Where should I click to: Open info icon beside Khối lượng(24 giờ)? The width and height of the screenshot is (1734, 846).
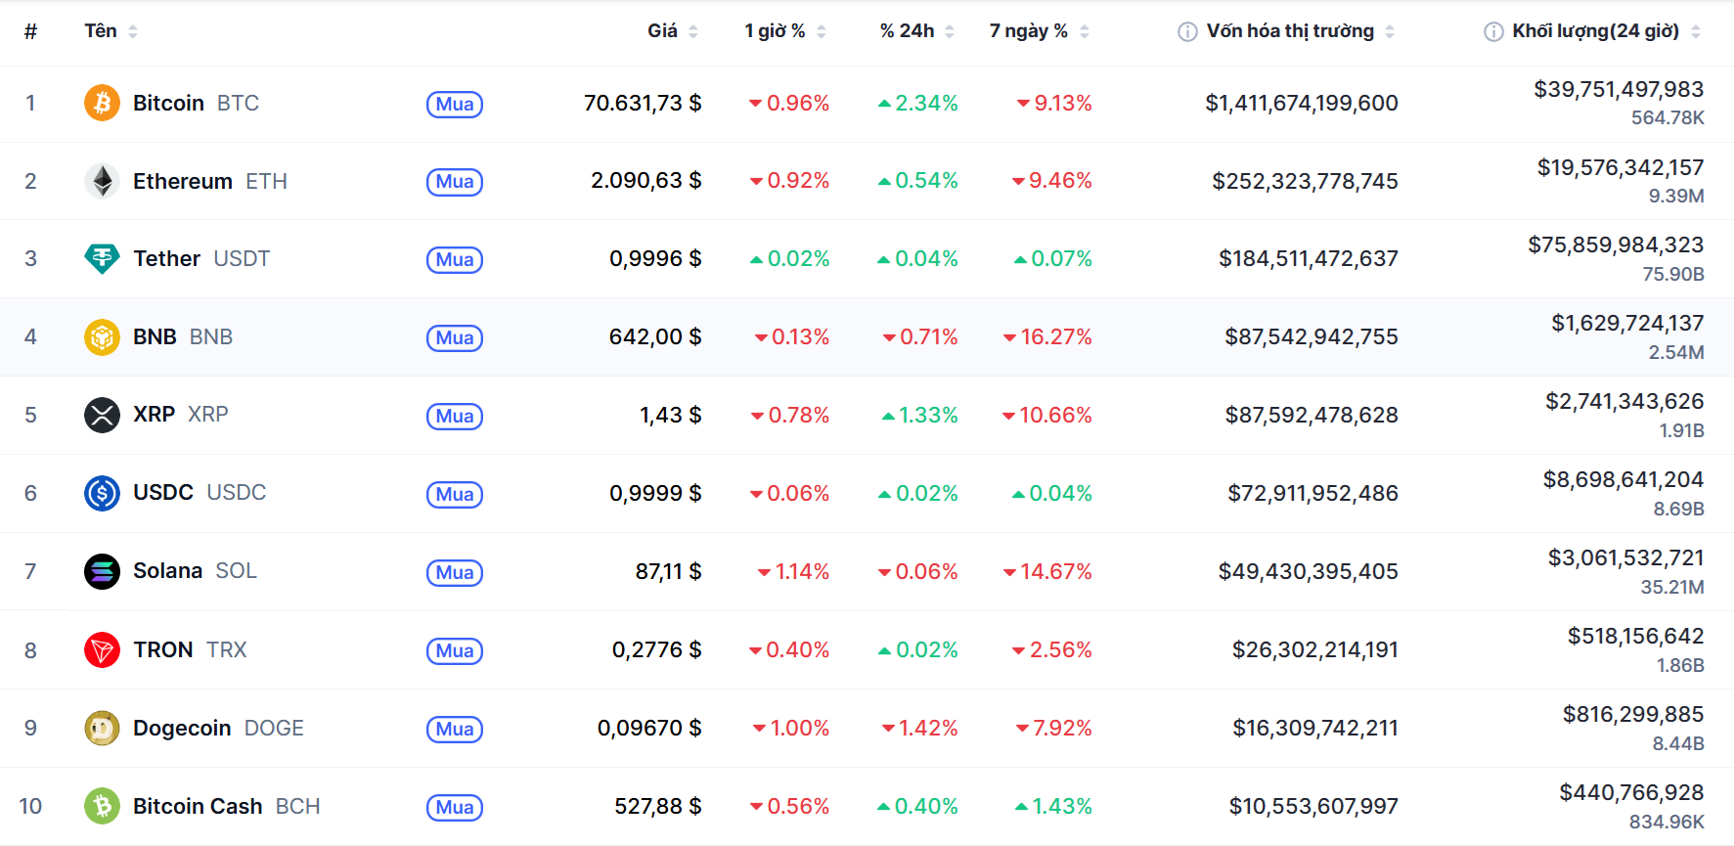[x=1493, y=31]
